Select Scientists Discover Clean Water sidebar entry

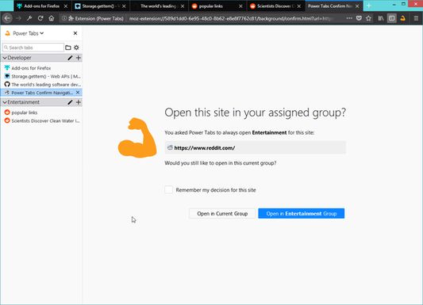[41, 121]
